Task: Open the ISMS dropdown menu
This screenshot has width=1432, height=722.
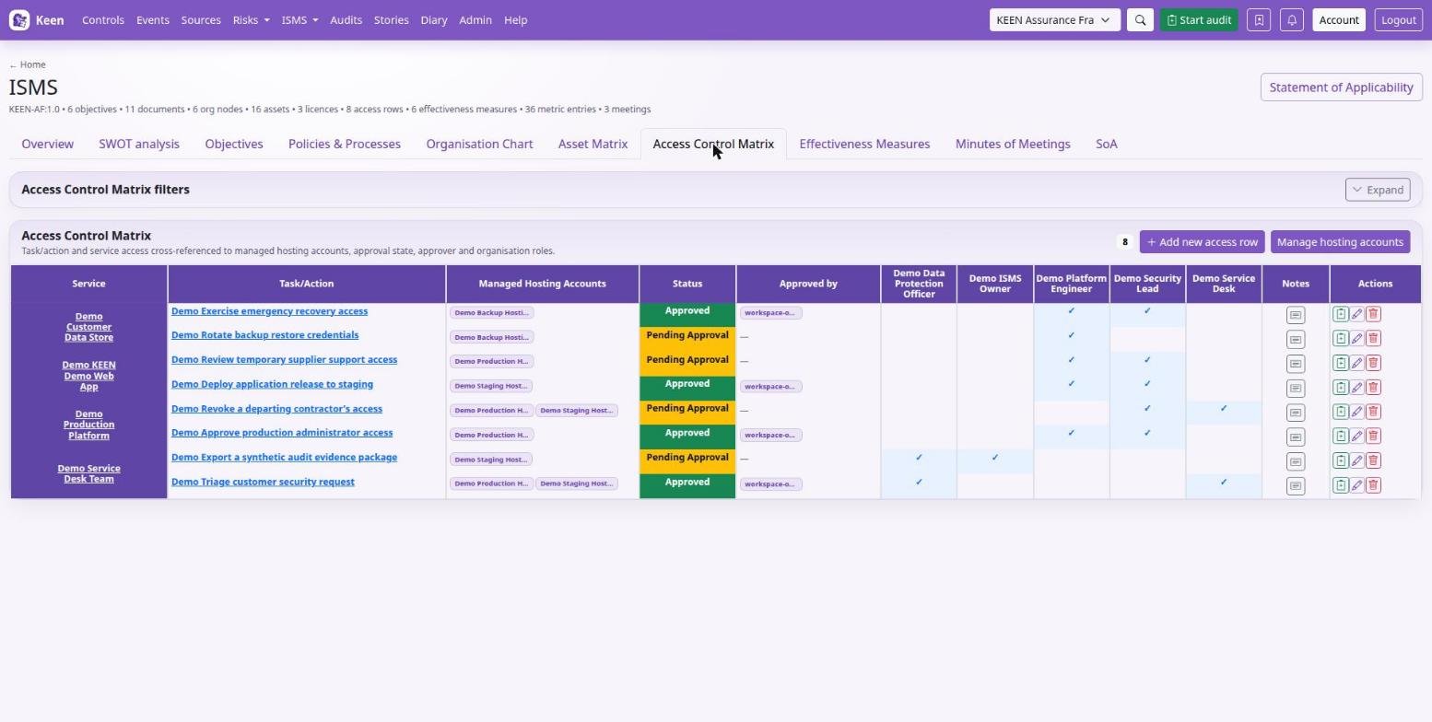Action: (299, 20)
